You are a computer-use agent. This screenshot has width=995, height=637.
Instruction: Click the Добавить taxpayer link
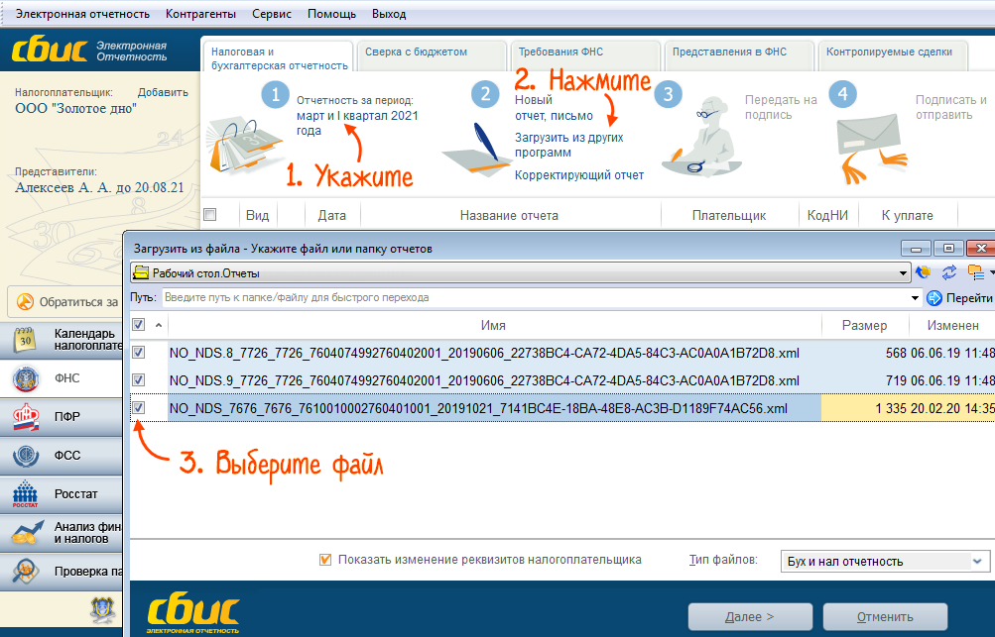163,92
